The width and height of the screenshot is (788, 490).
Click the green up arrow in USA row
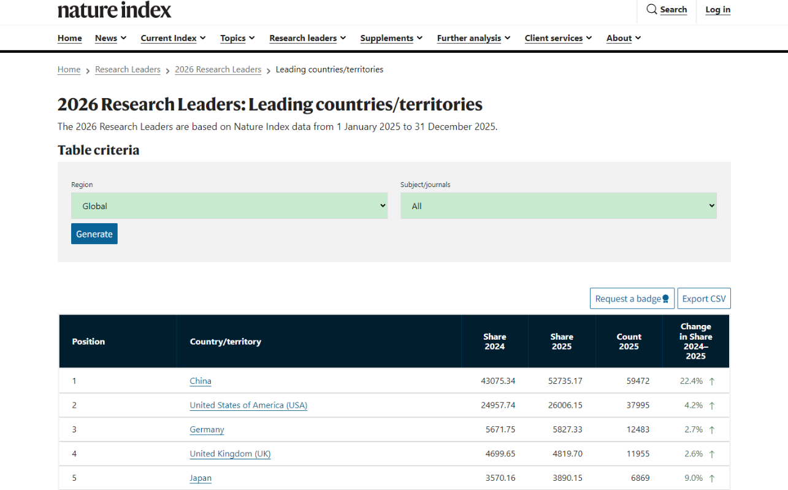(x=712, y=405)
